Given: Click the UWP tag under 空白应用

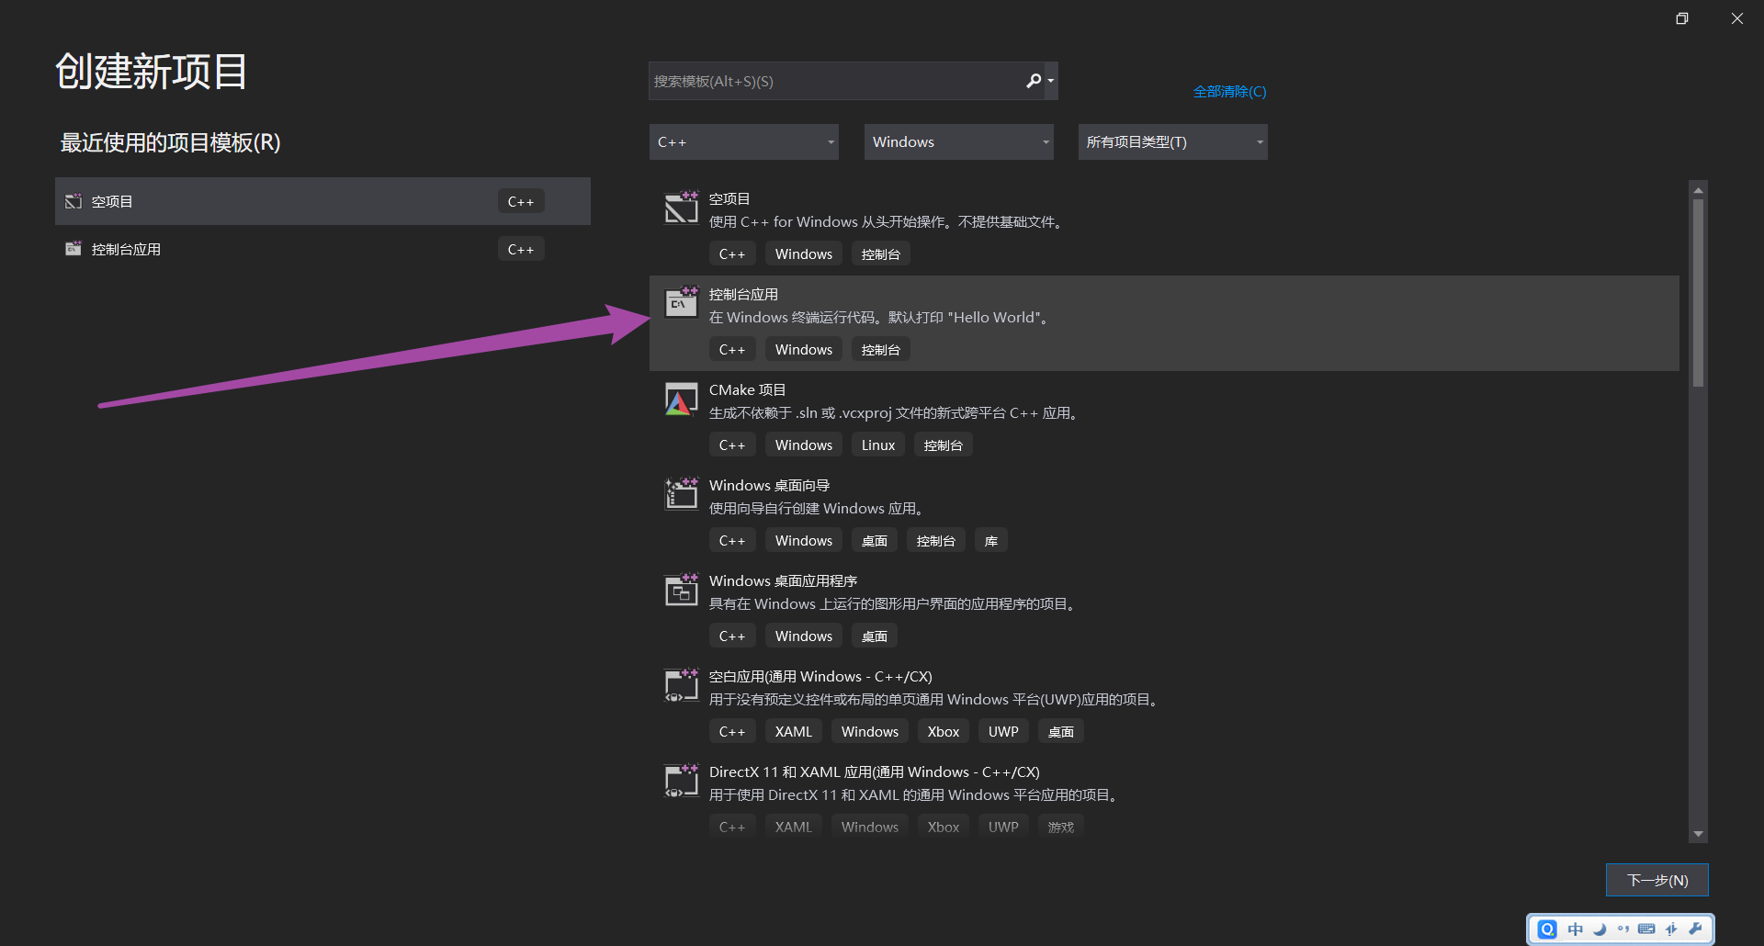Looking at the screenshot, I should point(1003,731).
